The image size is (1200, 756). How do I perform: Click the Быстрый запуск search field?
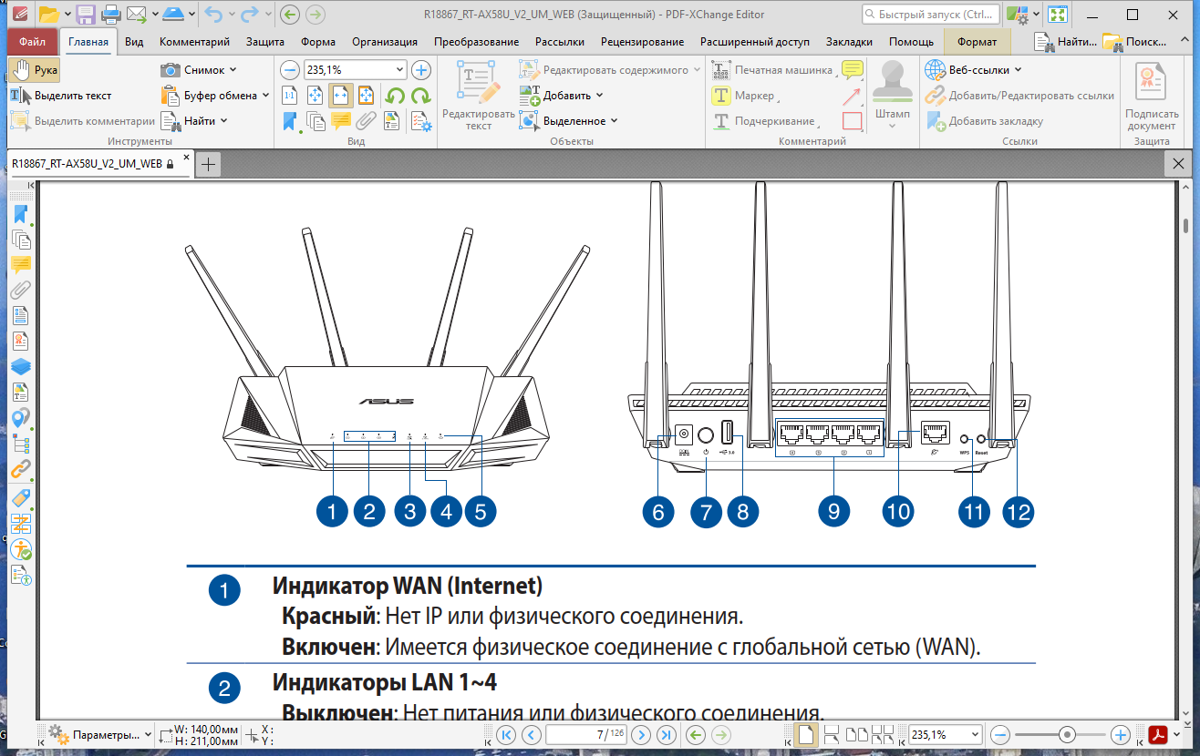pos(930,15)
